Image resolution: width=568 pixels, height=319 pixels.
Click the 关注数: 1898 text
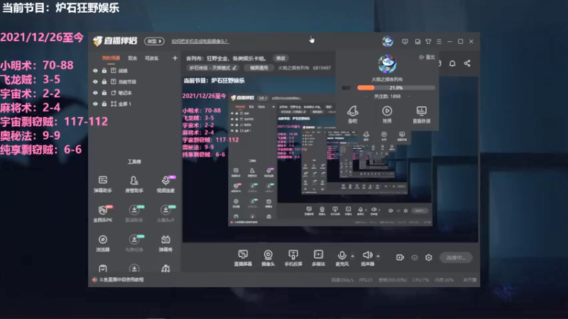387,96
